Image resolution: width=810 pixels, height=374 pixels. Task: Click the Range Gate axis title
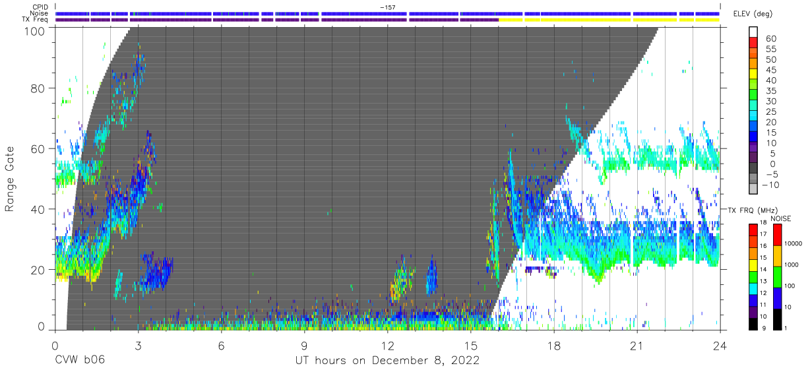click(10, 179)
